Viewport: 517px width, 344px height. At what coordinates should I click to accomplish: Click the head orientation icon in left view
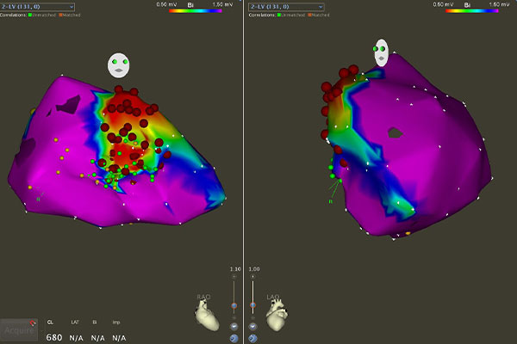(x=119, y=64)
